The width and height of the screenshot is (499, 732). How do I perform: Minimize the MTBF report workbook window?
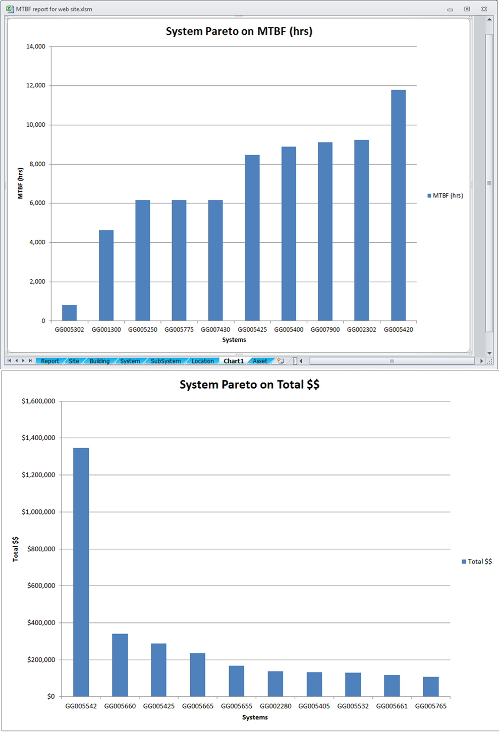tap(450, 9)
